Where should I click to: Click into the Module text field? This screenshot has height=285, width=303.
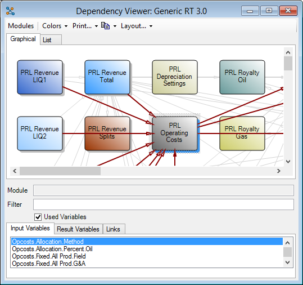(x=164, y=190)
